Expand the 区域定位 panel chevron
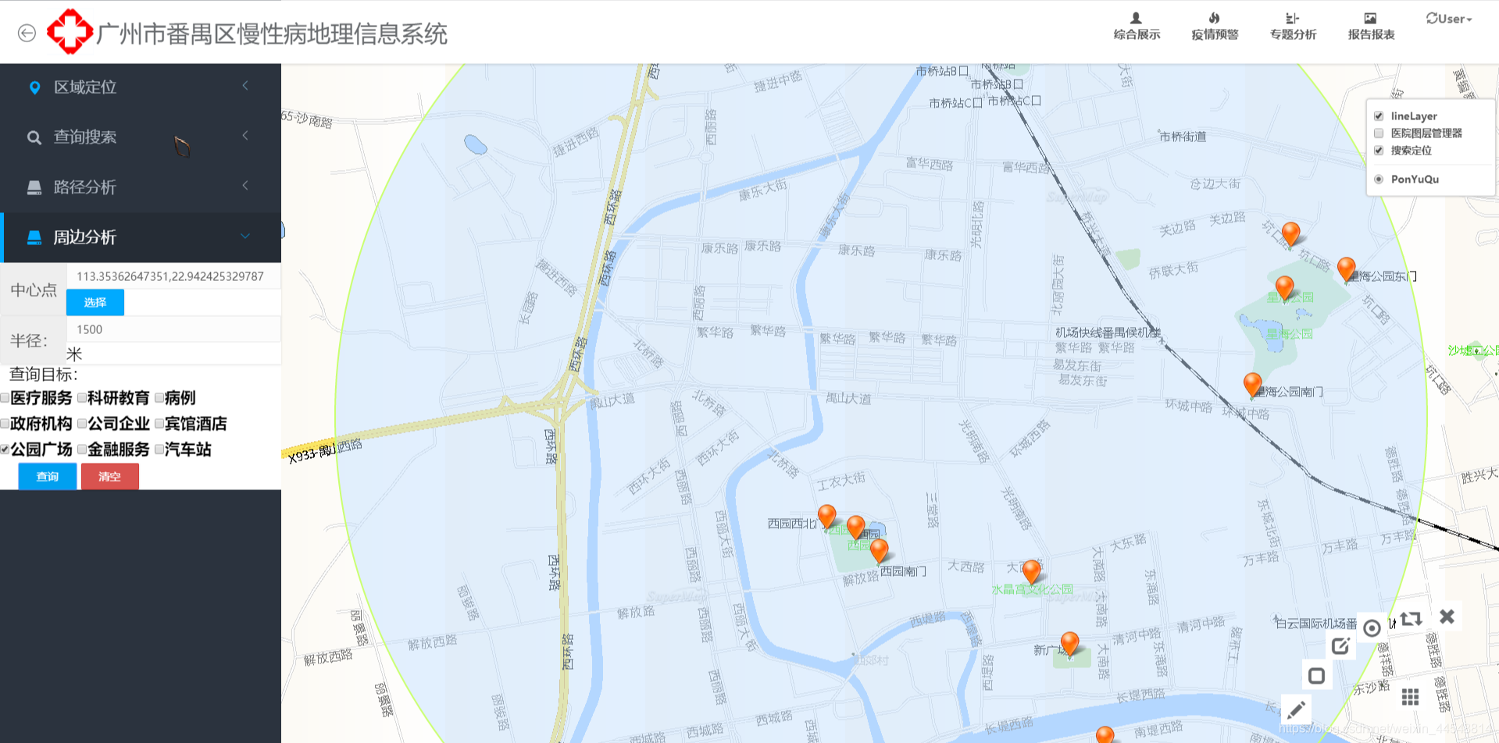 pos(245,86)
